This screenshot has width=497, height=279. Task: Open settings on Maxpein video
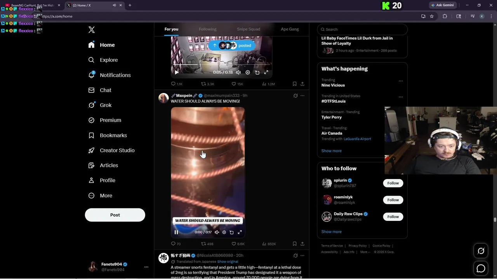click(224, 232)
